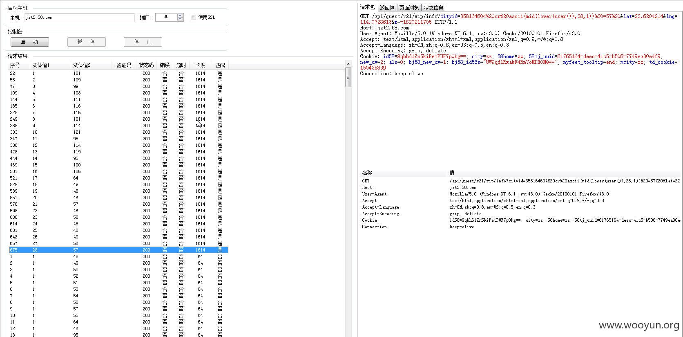683x337 pixels.
Task: Select the result row with 序号 614
Action: (x=118, y=224)
